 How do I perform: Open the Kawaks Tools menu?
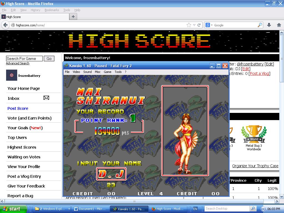click(x=118, y=72)
